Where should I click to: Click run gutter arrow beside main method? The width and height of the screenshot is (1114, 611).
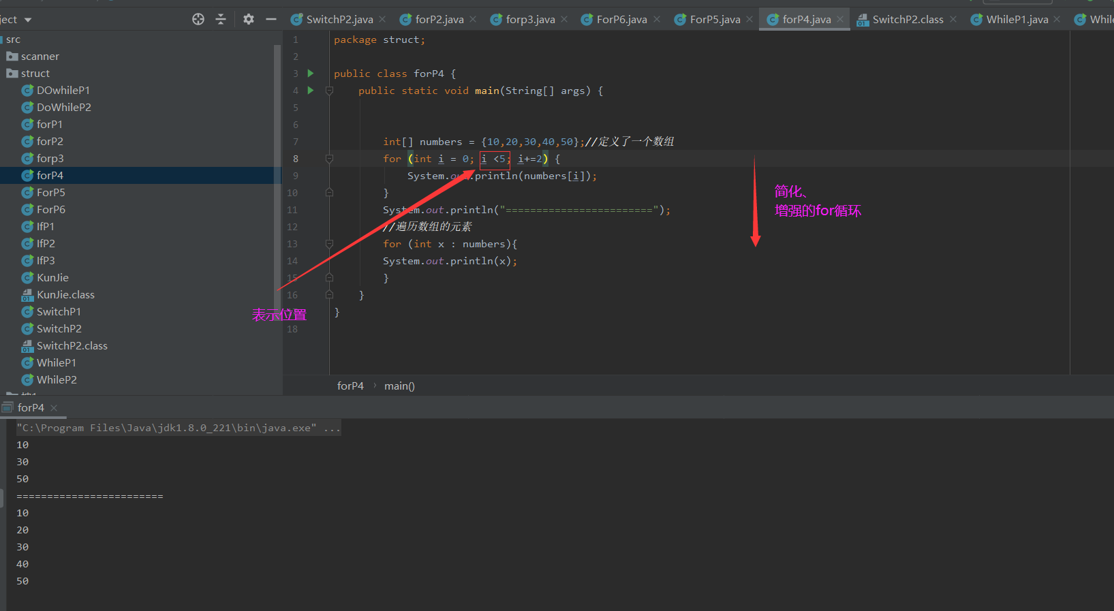click(x=311, y=90)
